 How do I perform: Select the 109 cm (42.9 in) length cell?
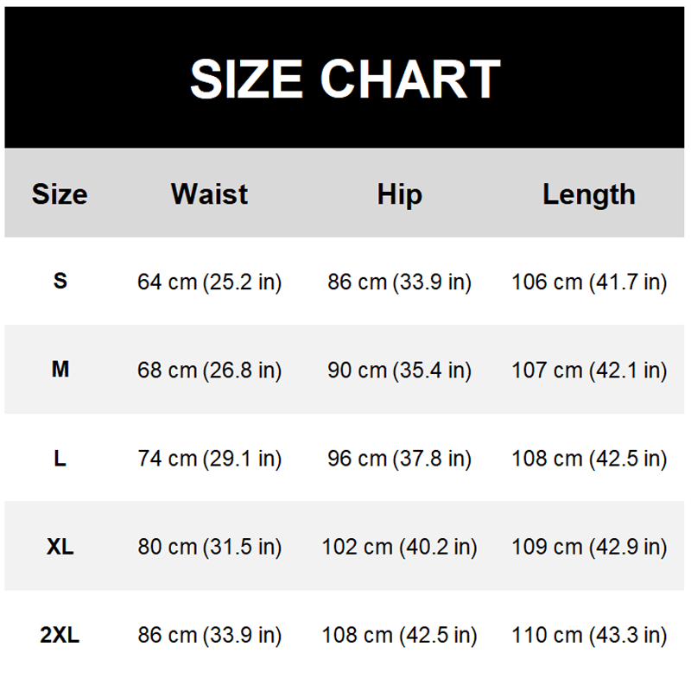[x=589, y=547]
